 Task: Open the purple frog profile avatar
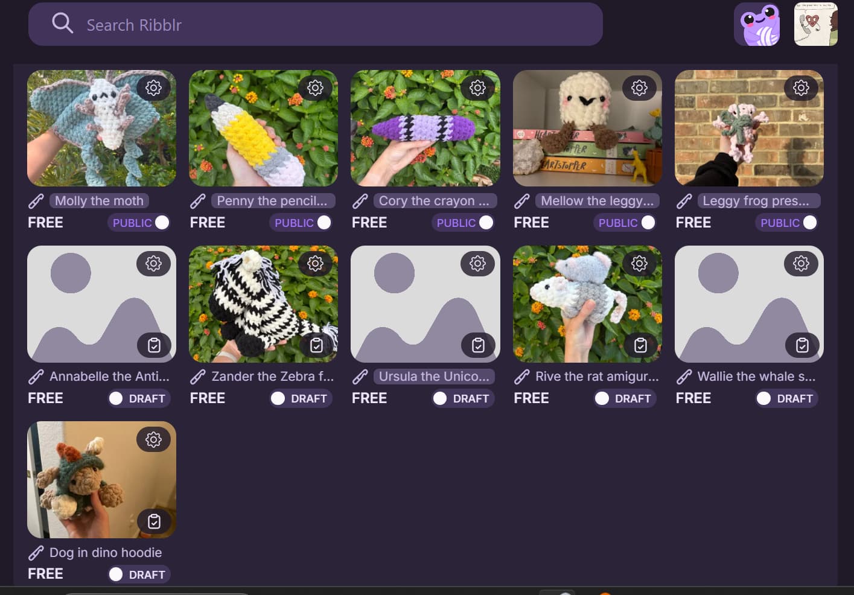tap(757, 25)
